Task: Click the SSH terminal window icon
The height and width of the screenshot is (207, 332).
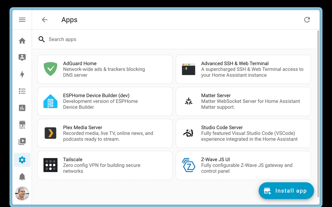Action: pyautogui.click(x=189, y=69)
